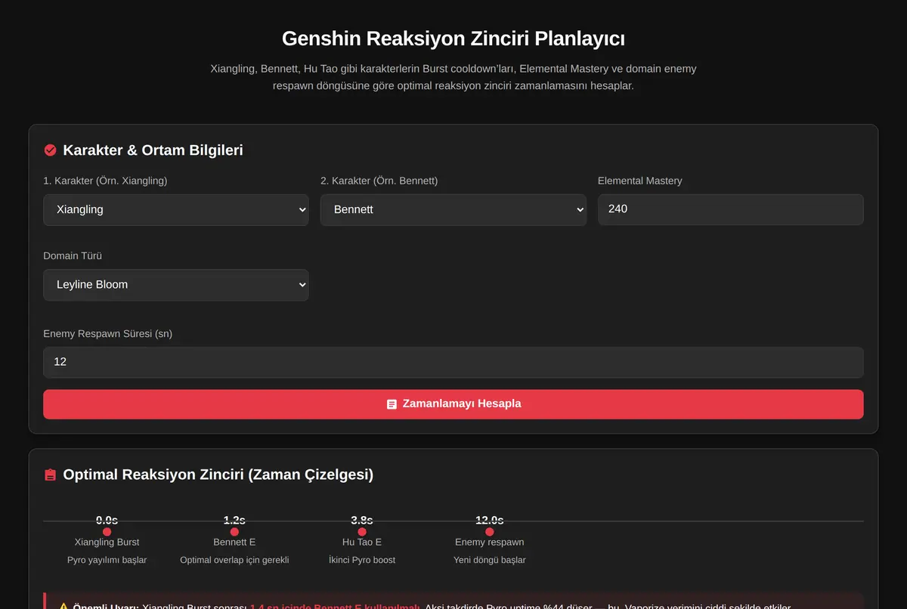
Task: Click the Genshin Reaksiyon Zinciri Planlayıcı heading
Action: click(x=453, y=39)
